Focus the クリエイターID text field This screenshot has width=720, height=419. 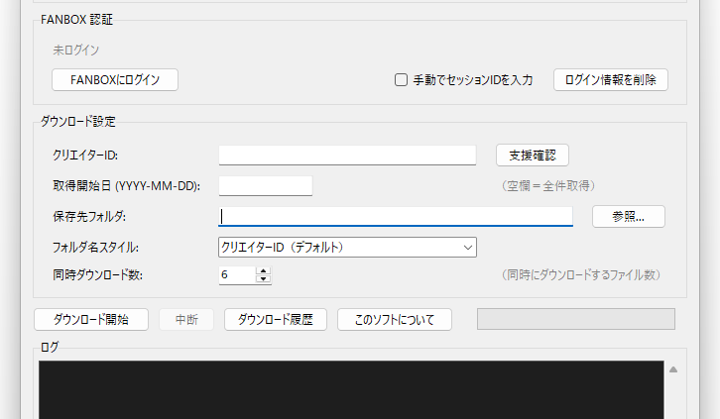pyautogui.click(x=347, y=155)
